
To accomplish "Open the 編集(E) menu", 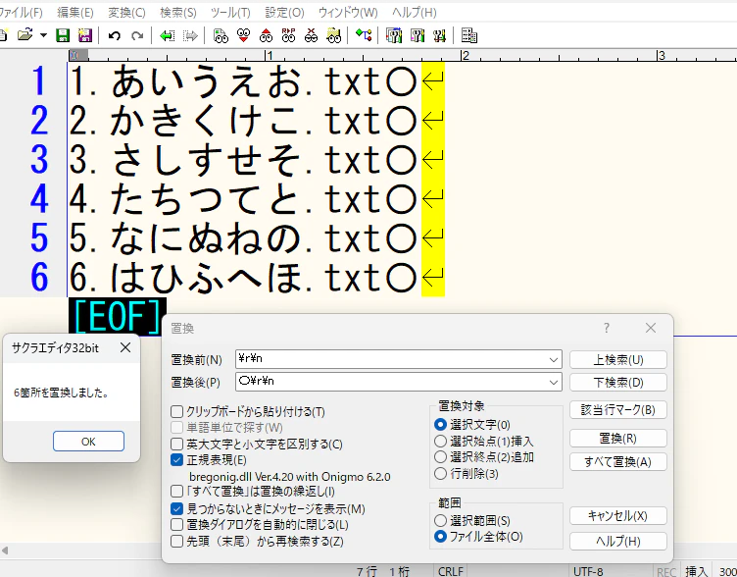I will (75, 12).
